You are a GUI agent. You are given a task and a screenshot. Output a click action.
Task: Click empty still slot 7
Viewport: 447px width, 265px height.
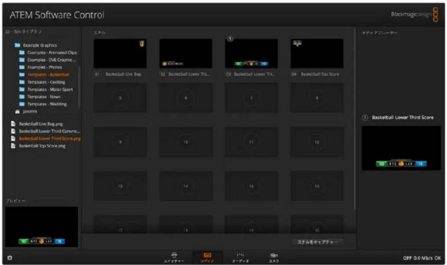(x=251, y=98)
